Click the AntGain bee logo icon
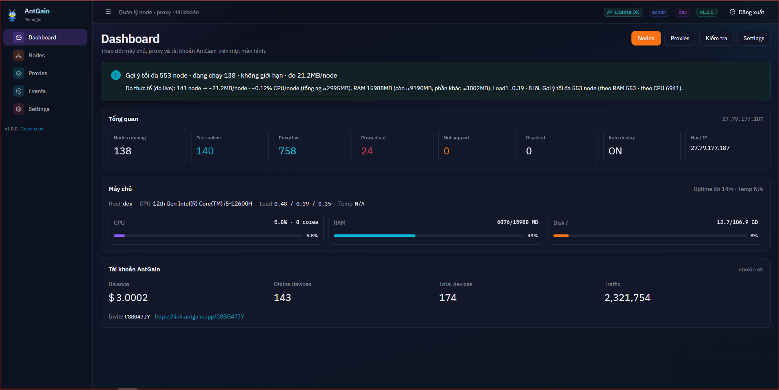This screenshot has width=779, height=390. click(12, 15)
